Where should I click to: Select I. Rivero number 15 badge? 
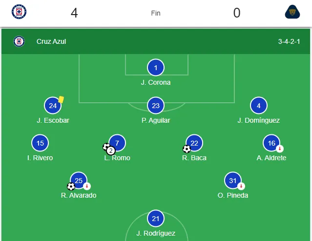point(40,143)
